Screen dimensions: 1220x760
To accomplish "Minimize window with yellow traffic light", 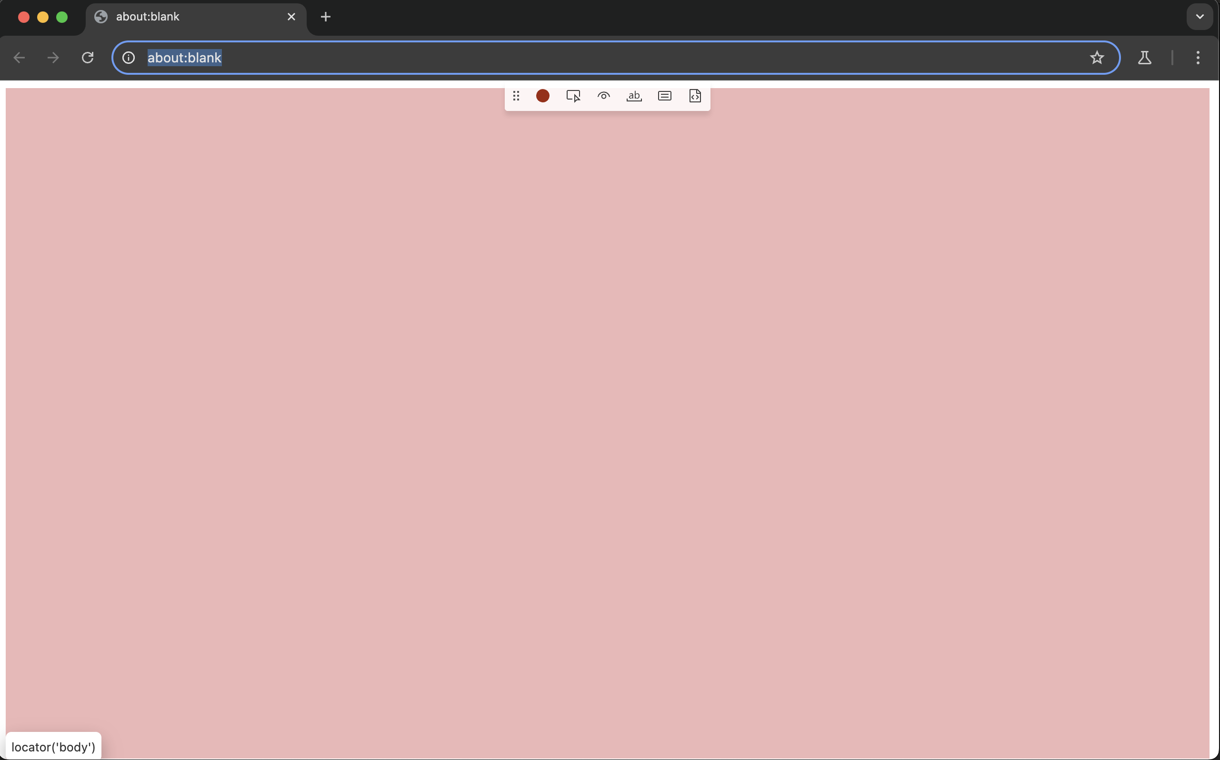I will click(x=43, y=17).
